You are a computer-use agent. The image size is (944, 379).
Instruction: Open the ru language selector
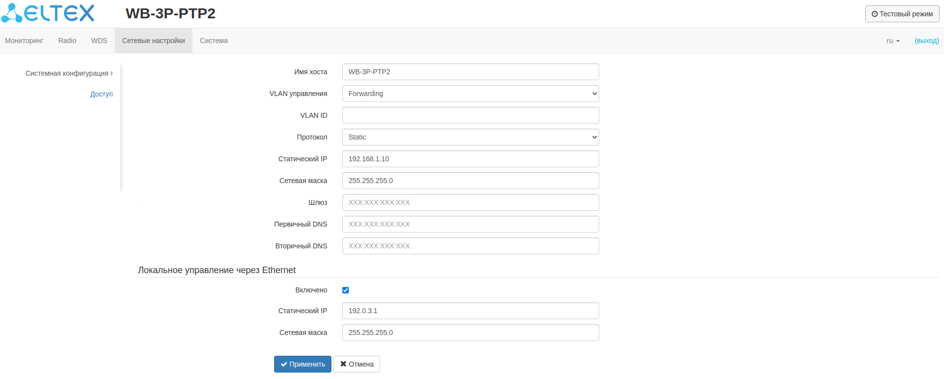coord(893,41)
